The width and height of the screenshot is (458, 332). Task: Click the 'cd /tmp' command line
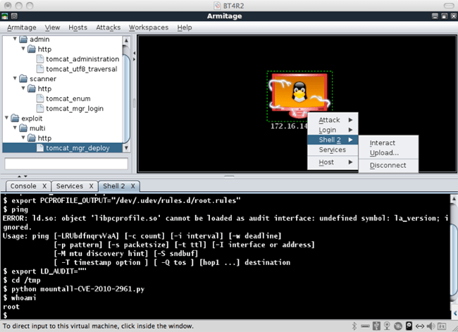pyautogui.click(x=22, y=281)
